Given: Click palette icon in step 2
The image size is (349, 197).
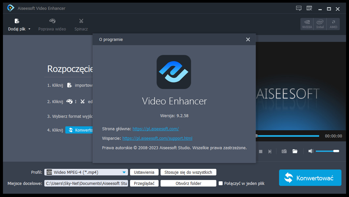Looking at the screenshot, I should pyautogui.click(x=69, y=101).
